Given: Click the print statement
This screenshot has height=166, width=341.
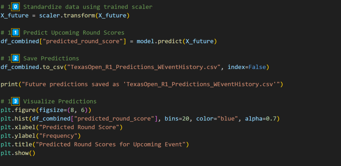Looking at the screenshot, I should [142, 84].
